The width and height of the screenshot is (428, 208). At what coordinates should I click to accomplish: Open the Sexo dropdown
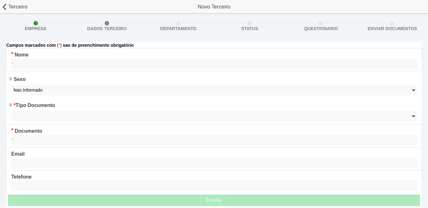tap(214, 90)
